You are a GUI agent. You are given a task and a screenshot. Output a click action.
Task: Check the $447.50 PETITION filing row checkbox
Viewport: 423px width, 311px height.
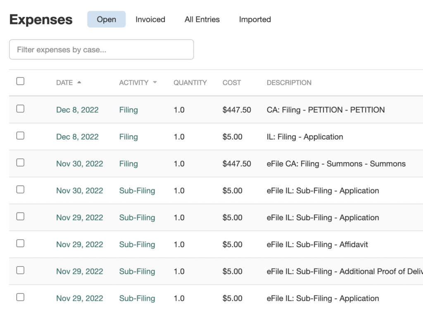coord(20,109)
